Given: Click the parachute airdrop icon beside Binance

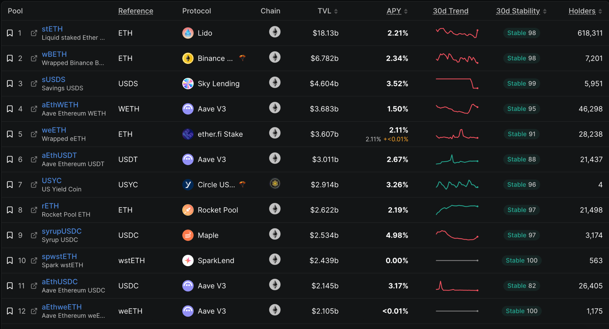Looking at the screenshot, I should pos(242,58).
